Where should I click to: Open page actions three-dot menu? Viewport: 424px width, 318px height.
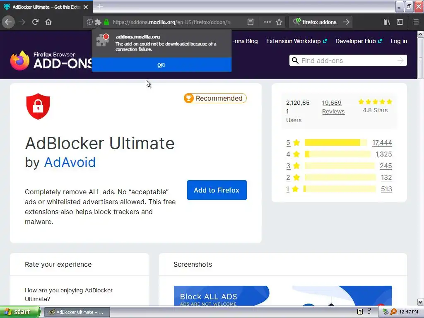pos(267,22)
